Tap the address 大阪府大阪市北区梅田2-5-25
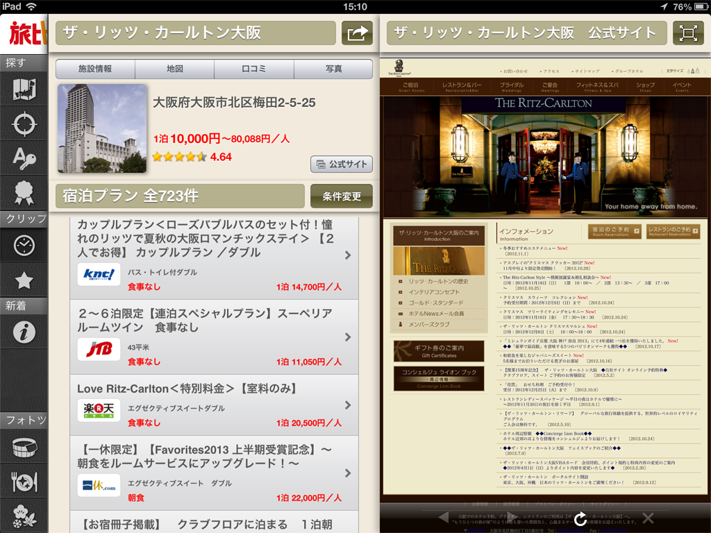This screenshot has height=533, width=711. click(234, 103)
